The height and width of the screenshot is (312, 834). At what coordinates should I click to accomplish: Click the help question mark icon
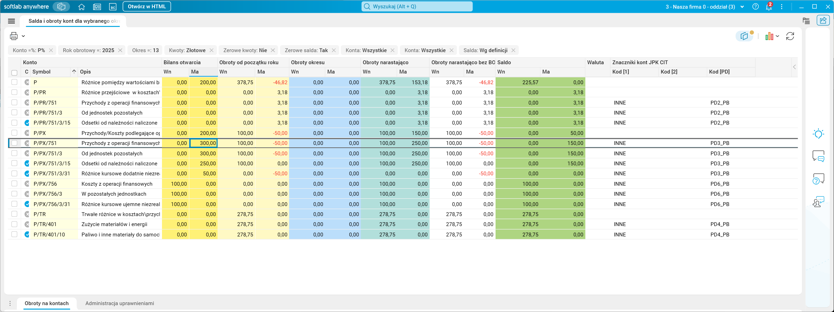click(756, 7)
